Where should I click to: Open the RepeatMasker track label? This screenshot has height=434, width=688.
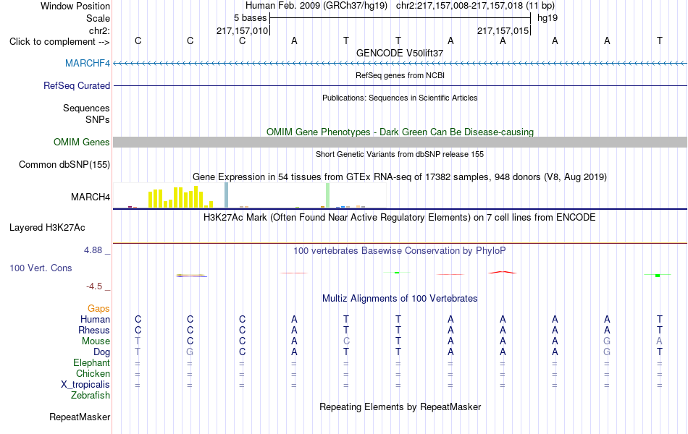pos(80,417)
